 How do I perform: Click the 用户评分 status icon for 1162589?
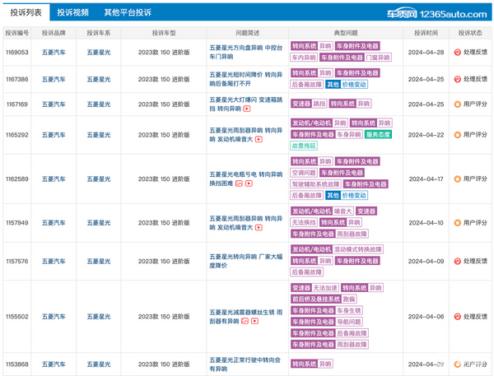458,179
